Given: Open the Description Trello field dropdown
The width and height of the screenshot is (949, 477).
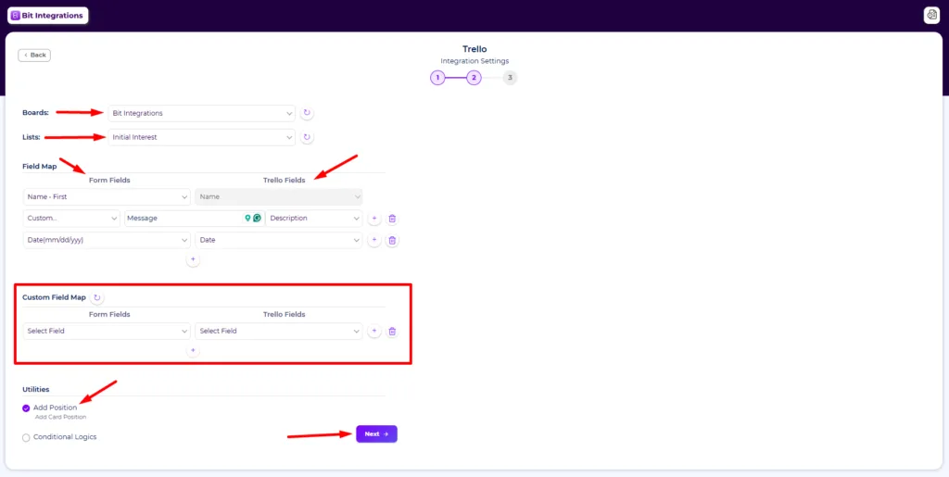Looking at the screenshot, I should (314, 219).
